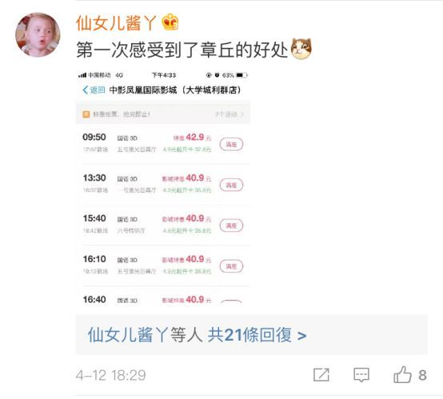Click the cat emoji in the comment
The width and height of the screenshot is (443, 399).
pos(301,49)
